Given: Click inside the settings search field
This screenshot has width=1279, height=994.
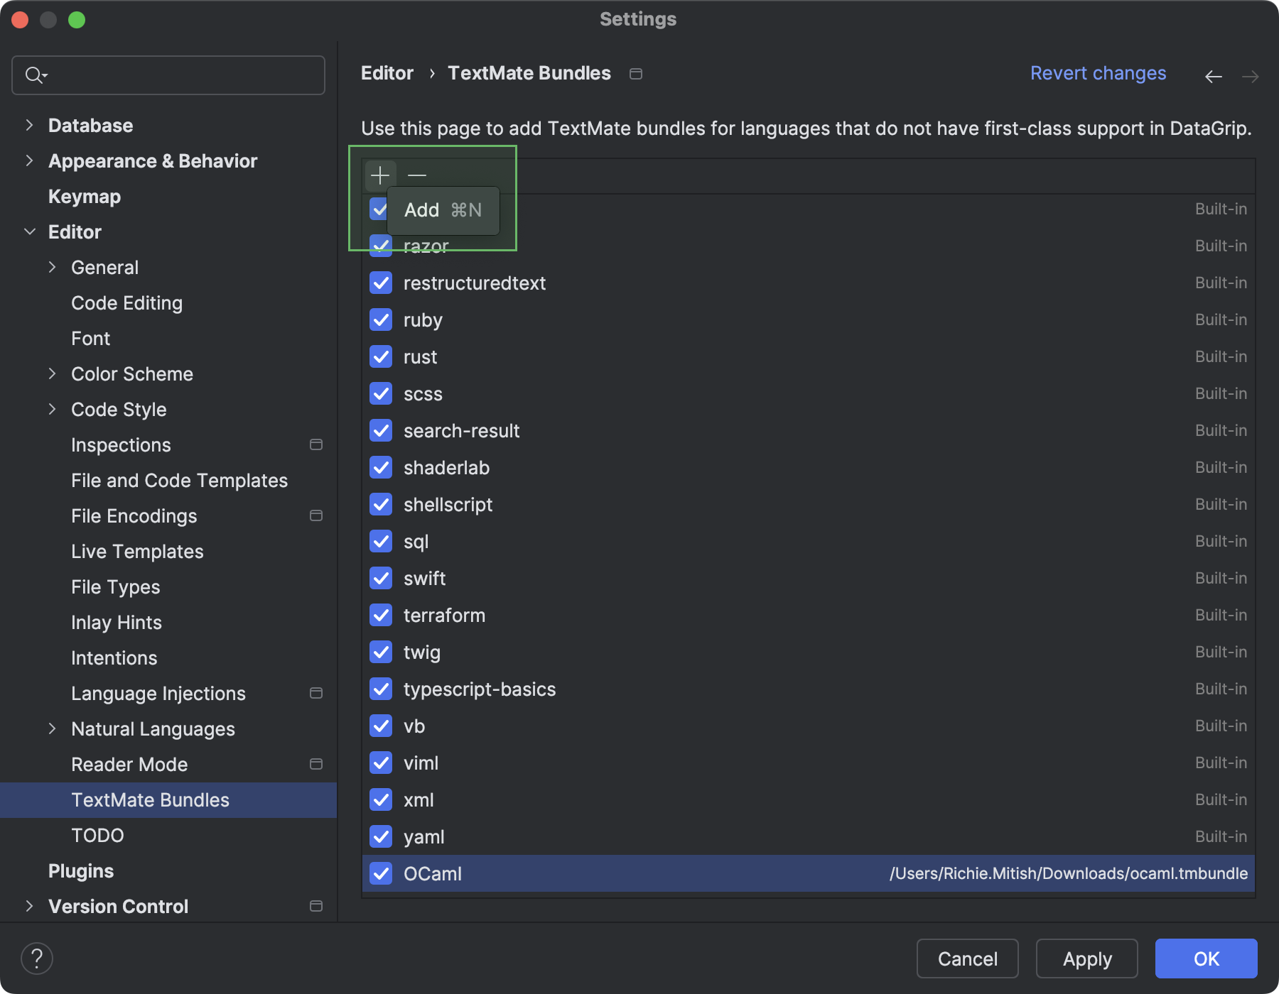Looking at the screenshot, I should coord(168,75).
